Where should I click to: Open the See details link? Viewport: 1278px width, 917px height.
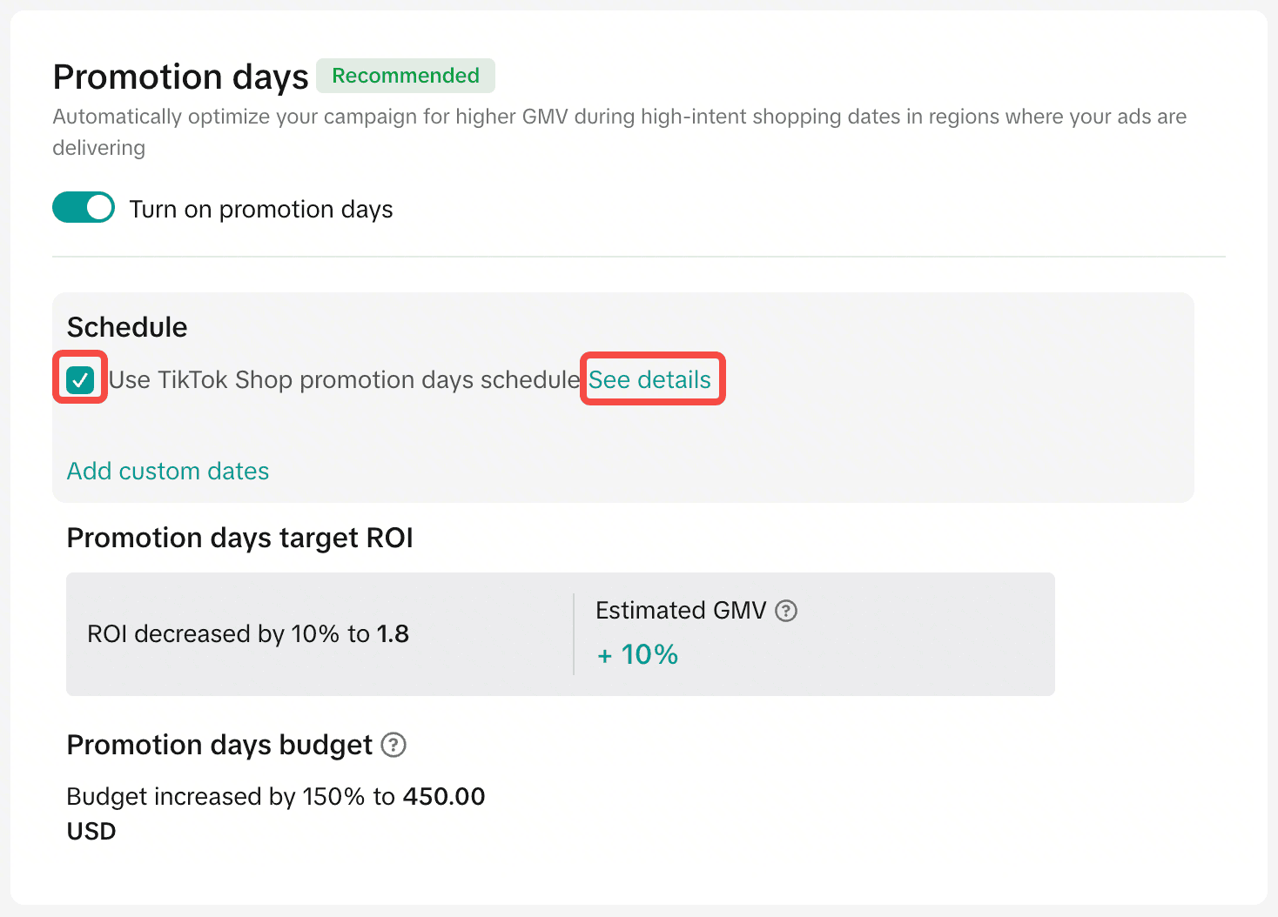click(x=649, y=379)
